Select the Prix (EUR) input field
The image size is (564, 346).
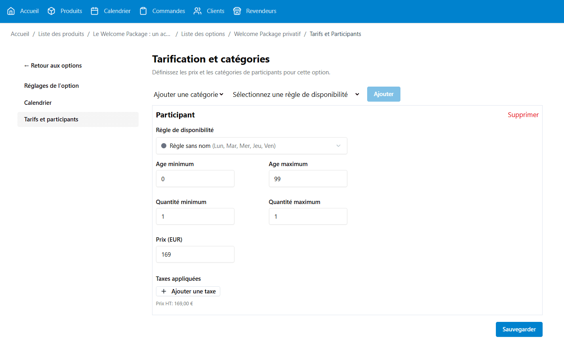coord(195,254)
